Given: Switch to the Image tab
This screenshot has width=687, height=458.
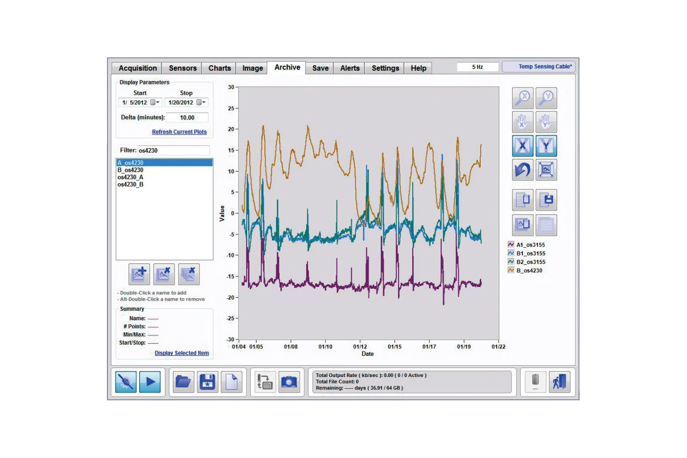Looking at the screenshot, I should 253,68.
